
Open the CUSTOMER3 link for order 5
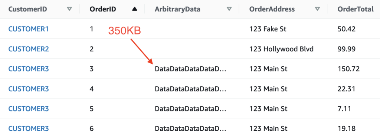point(28,109)
